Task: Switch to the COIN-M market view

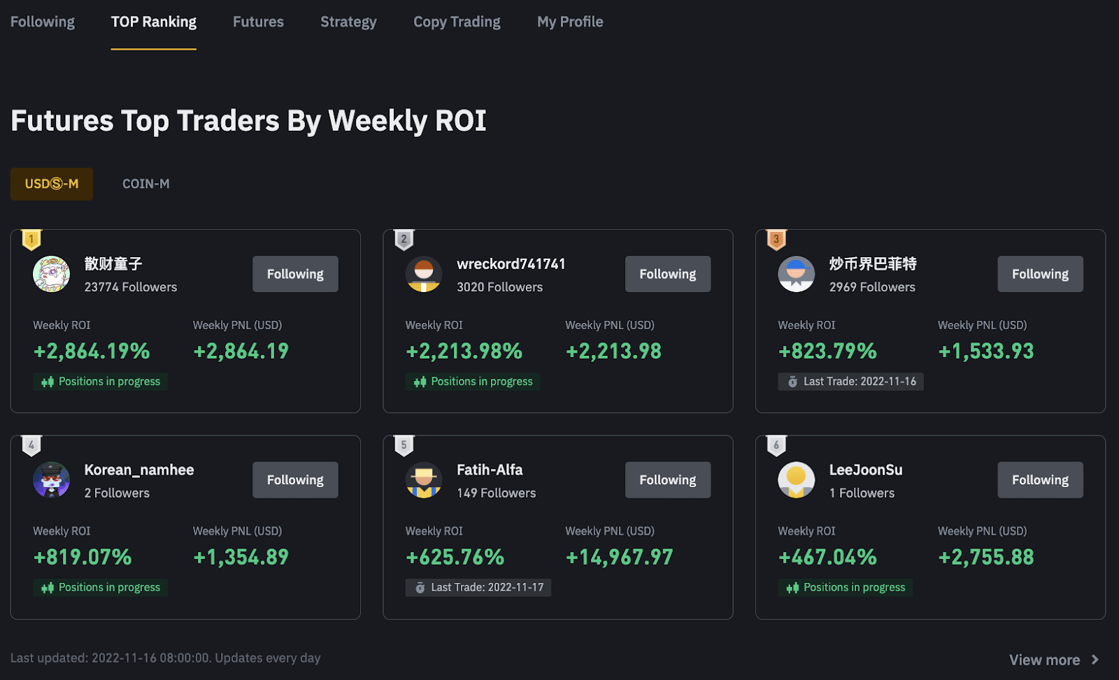Action: 145,183
